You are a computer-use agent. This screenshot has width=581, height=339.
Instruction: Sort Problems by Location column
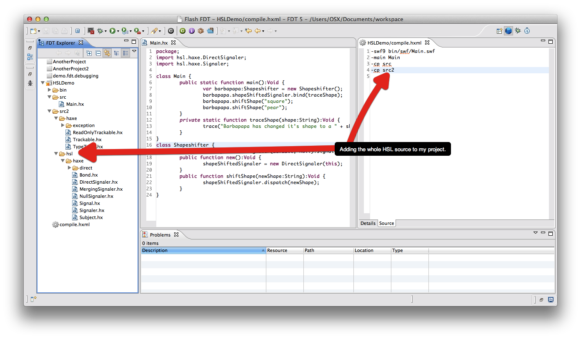(372, 250)
